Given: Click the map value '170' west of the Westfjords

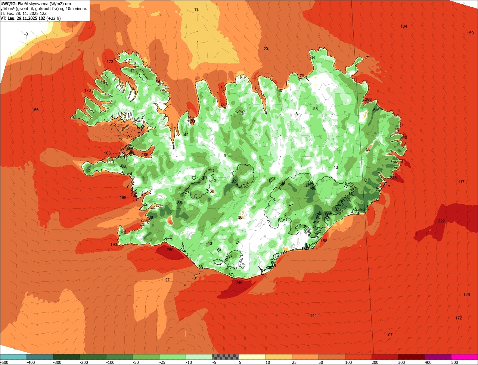Looking at the screenshot, I should [x=87, y=90].
